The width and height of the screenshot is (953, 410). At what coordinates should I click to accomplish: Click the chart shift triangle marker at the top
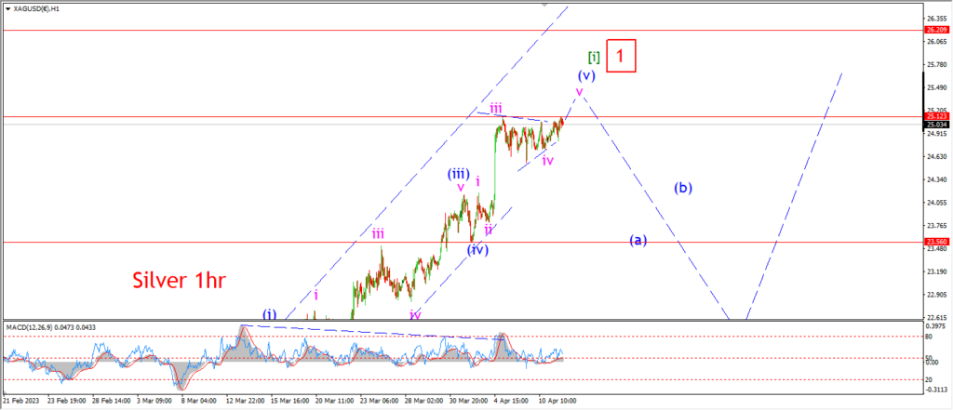(544, 4)
